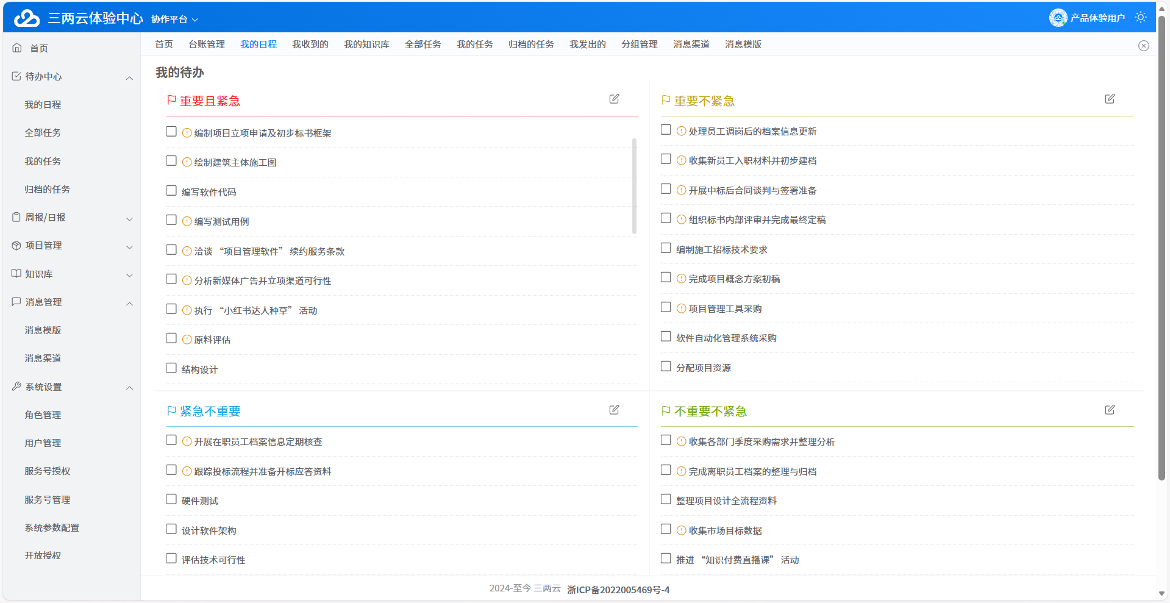Toggle the theme sun icon at top right
The image size is (1170, 603).
[x=1141, y=17]
